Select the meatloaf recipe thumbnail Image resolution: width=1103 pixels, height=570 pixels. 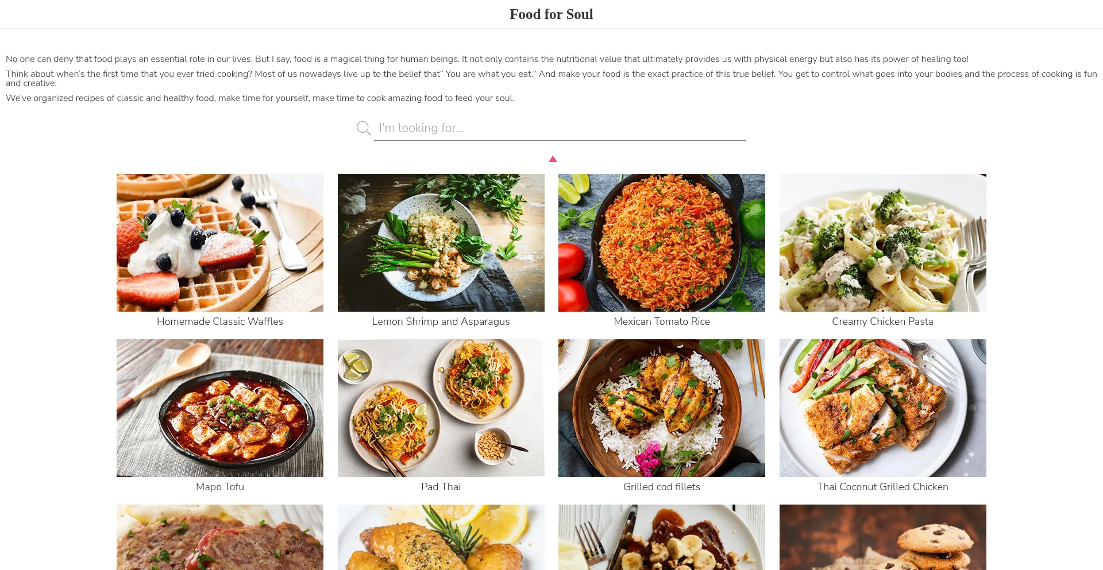point(220,537)
